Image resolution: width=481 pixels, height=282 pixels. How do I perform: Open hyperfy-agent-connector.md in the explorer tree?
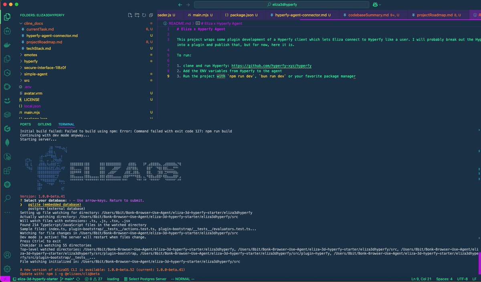(52, 36)
